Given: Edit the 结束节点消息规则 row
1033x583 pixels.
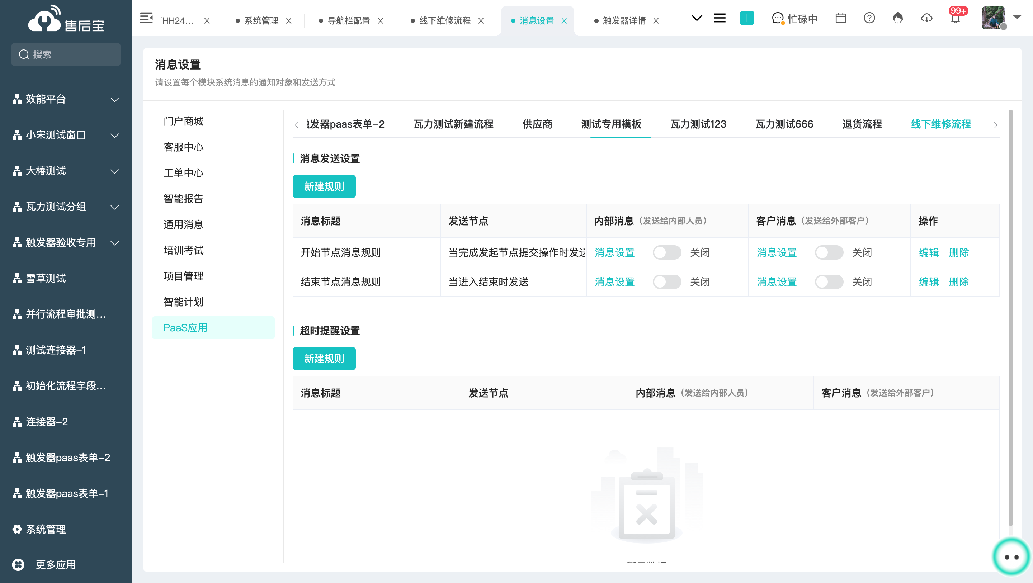Looking at the screenshot, I should point(929,282).
